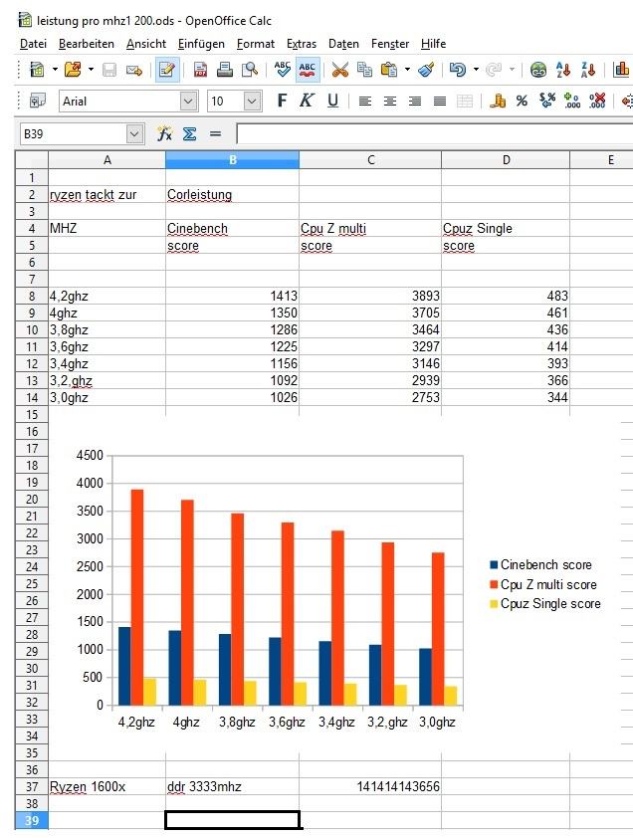
Task: Apply standard number format icon
Action: coord(547,101)
